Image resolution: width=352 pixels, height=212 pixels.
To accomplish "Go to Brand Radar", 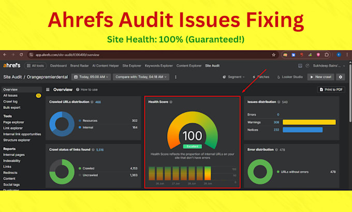I will point(79,66).
